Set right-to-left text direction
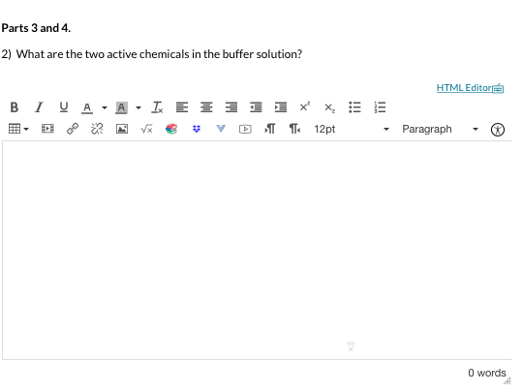Image resolution: width=522 pixels, height=392 pixels. (294, 129)
